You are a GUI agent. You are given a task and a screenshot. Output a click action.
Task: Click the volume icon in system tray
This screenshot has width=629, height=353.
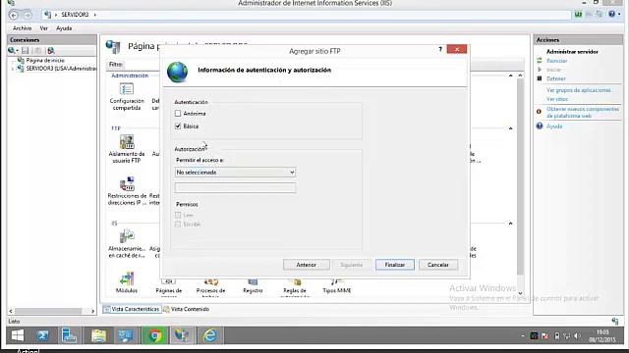pyautogui.click(x=577, y=336)
